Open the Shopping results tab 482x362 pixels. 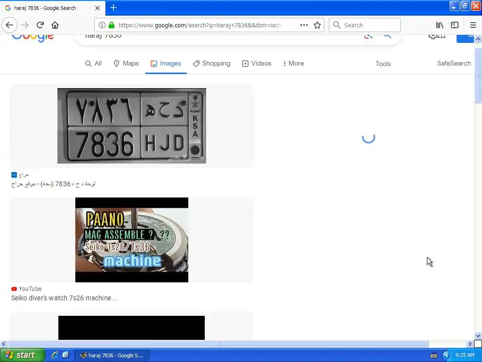[x=211, y=64]
